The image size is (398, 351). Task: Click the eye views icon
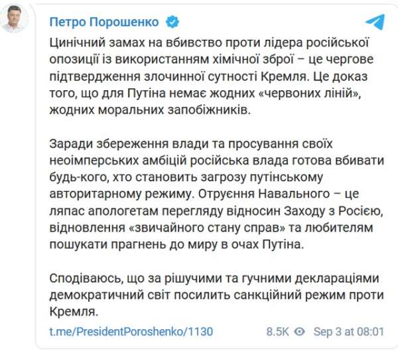click(x=299, y=330)
